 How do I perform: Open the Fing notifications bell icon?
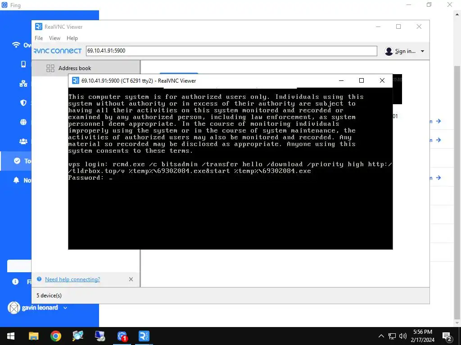click(16, 180)
